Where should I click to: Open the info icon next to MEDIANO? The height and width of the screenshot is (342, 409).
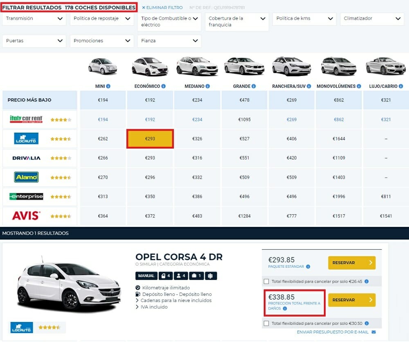click(x=208, y=86)
